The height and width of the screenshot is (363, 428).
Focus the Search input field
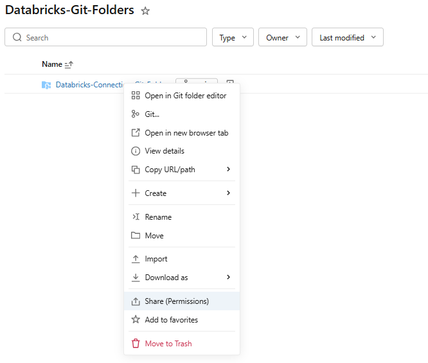105,37
